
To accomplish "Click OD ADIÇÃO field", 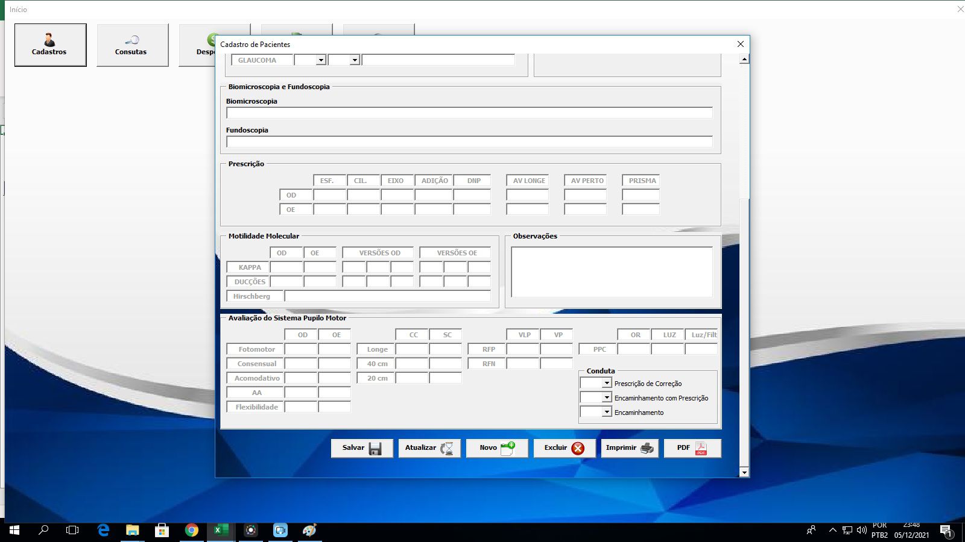I will pyautogui.click(x=434, y=195).
